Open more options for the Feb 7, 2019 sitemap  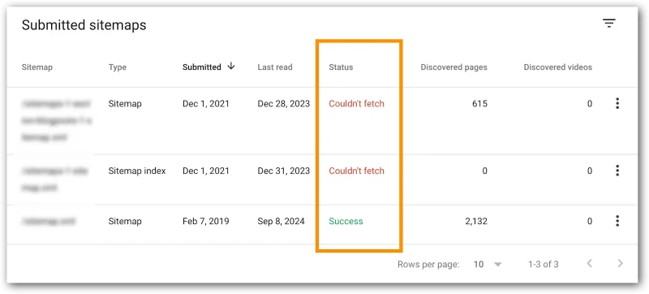pyautogui.click(x=617, y=221)
